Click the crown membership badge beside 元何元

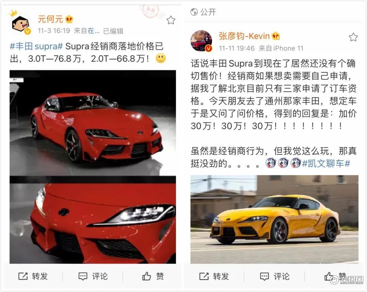pyautogui.click(x=69, y=19)
